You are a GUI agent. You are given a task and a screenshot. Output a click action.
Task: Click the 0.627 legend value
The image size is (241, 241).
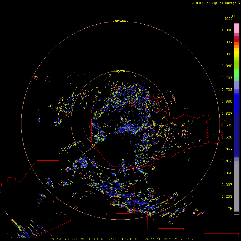tap(227, 114)
